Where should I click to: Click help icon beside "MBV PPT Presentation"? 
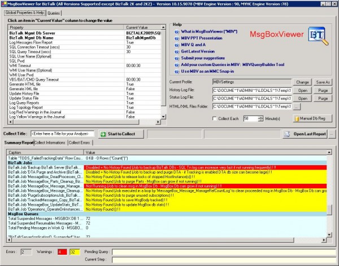click(177, 38)
